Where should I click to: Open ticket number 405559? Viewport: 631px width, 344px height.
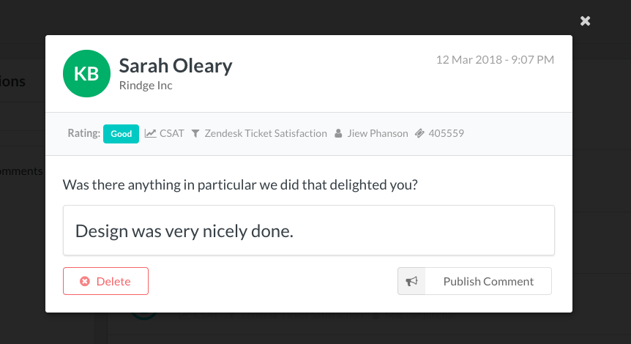click(x=446, y=134)
